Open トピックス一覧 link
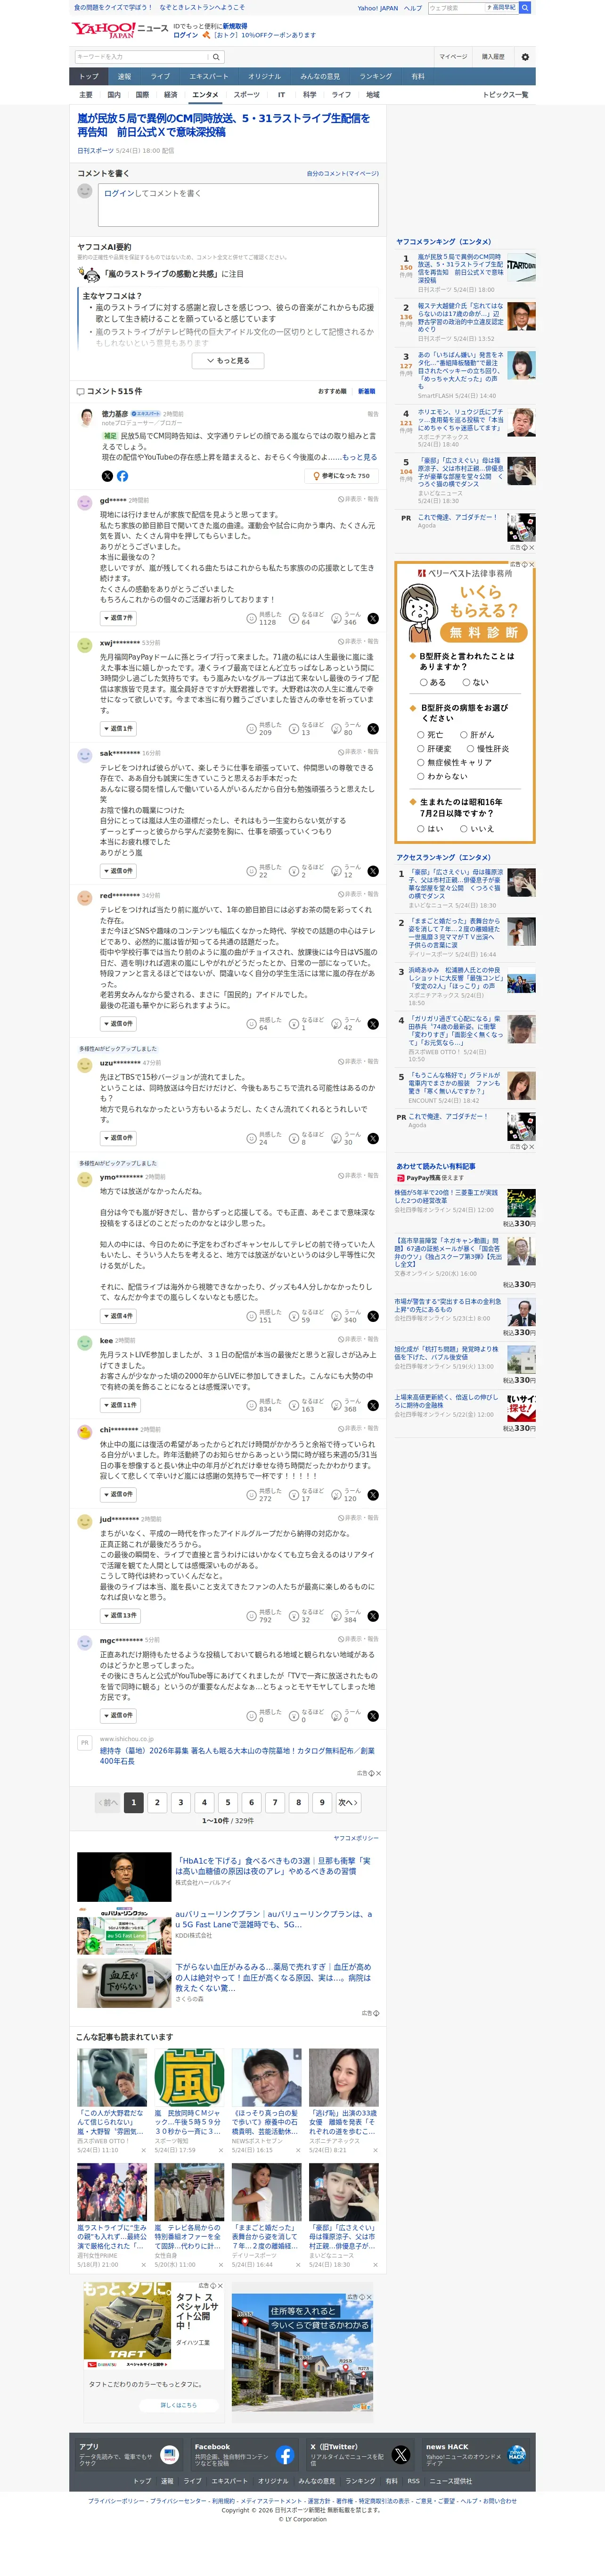 point(506,95)
